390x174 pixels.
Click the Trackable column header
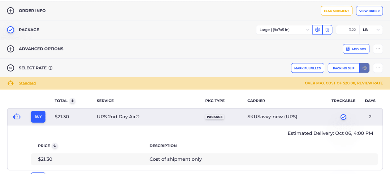coord(343,101)
